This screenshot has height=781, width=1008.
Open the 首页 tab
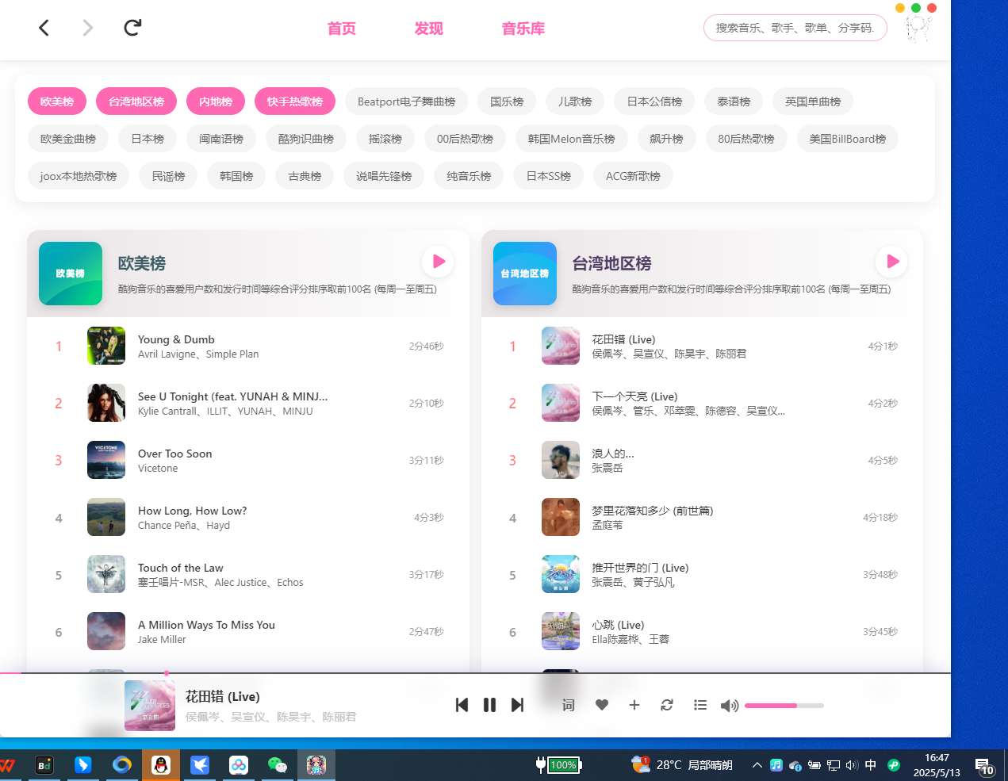[342, 29]
